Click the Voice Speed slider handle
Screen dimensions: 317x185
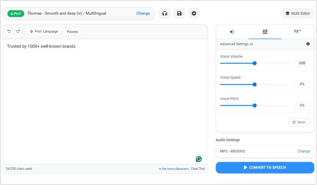pyautogui.click(x=254, y=84)
